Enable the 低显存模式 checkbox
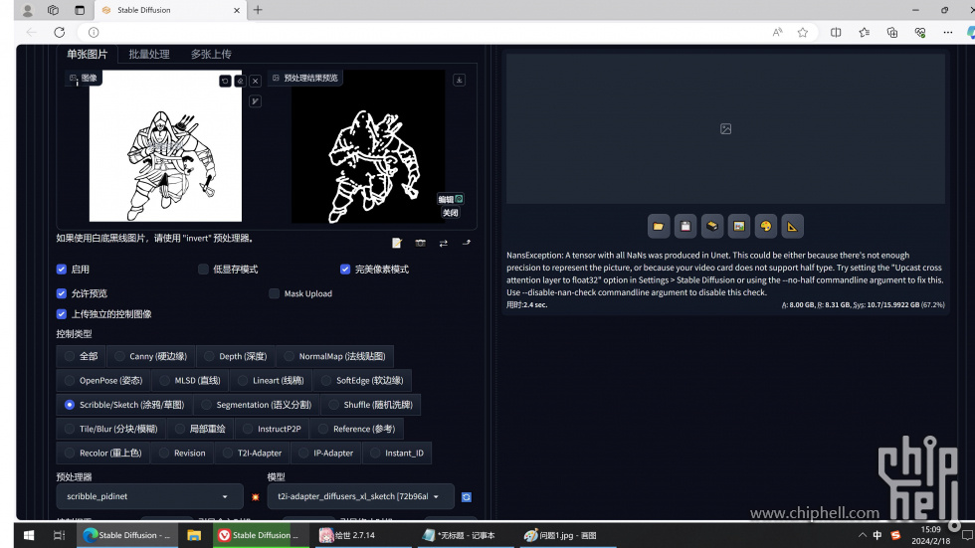Viewport: 975px width, 548px height. coord(203,270)
